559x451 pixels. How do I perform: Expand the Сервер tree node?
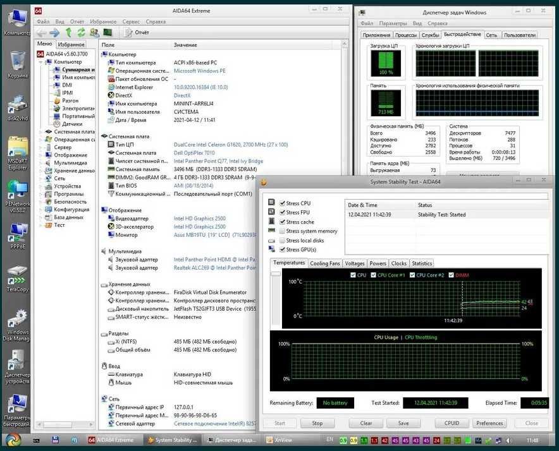coord(40,147)
